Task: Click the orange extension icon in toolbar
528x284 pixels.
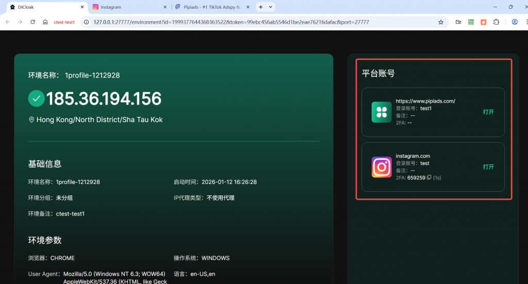Action: click(484, 22)
